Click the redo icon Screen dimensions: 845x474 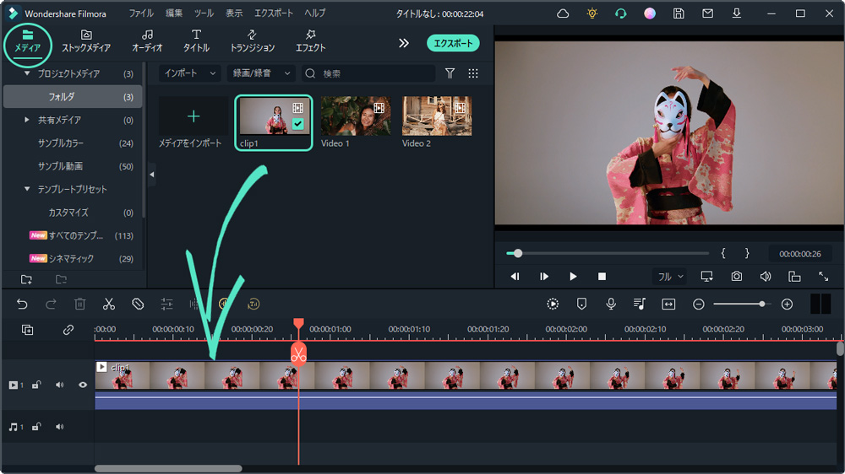tap(51, 304)
